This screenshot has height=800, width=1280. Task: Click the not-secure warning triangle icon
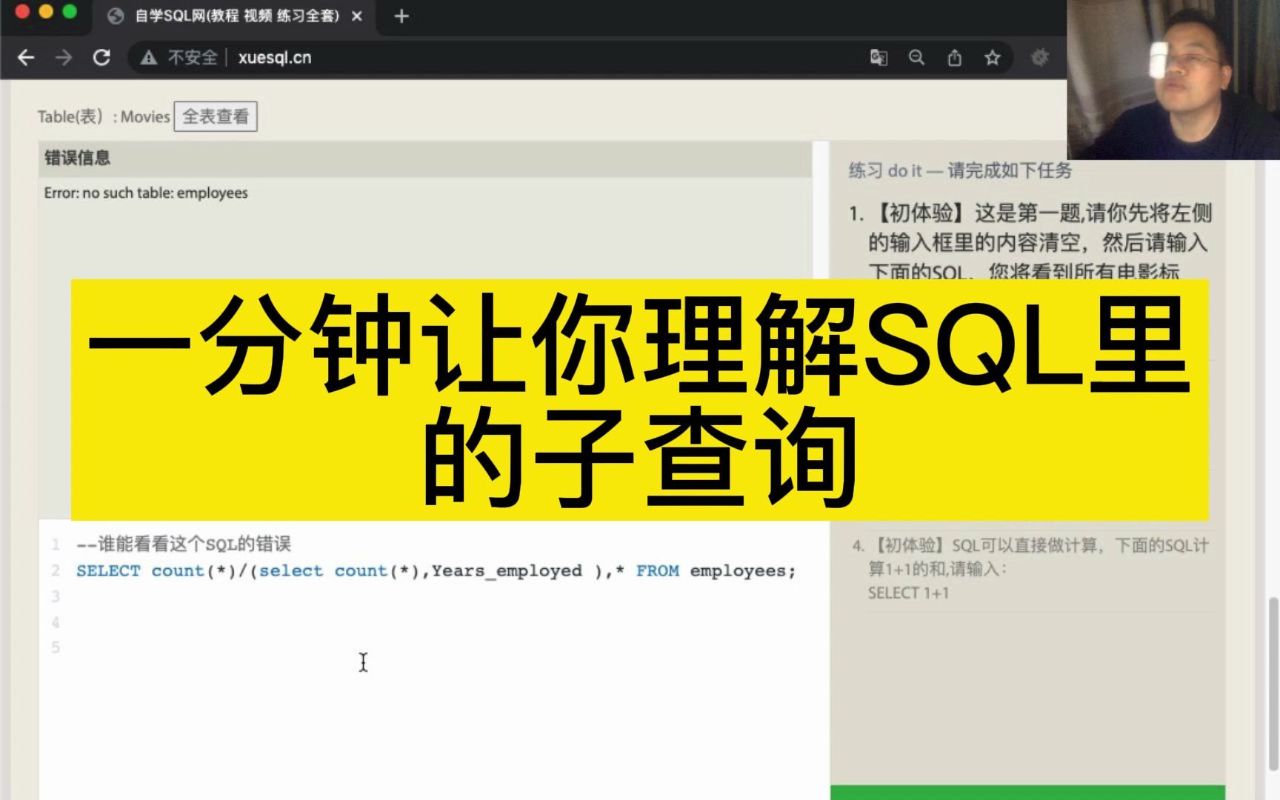[149, 58]
